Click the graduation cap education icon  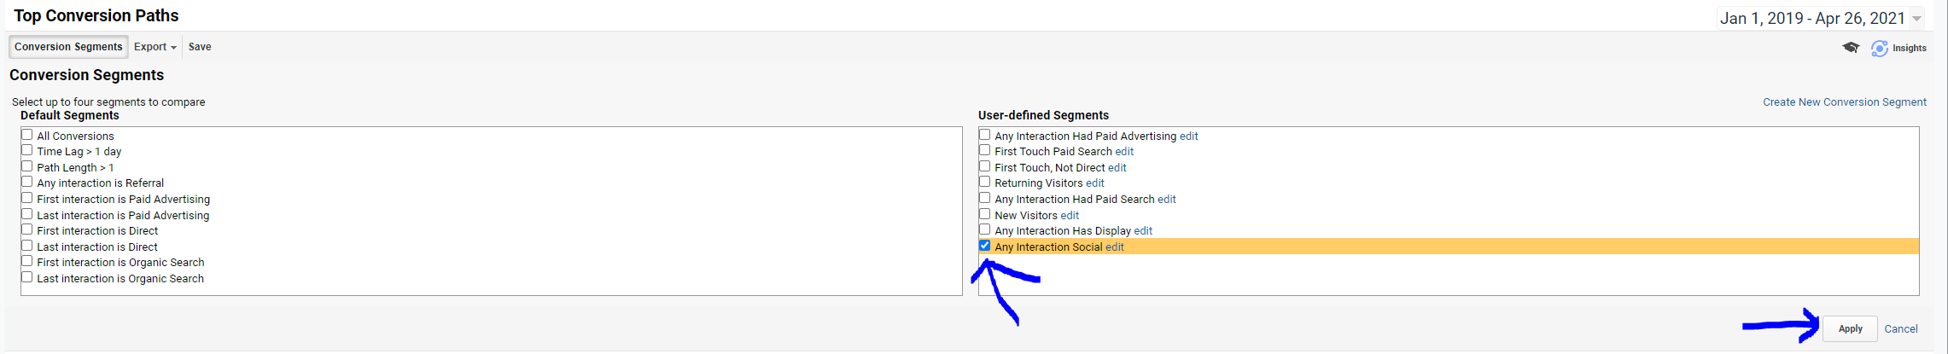[1850, 48]
